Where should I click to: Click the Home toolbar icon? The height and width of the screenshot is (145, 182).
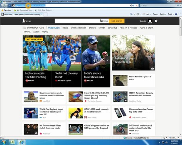(131, 14)
